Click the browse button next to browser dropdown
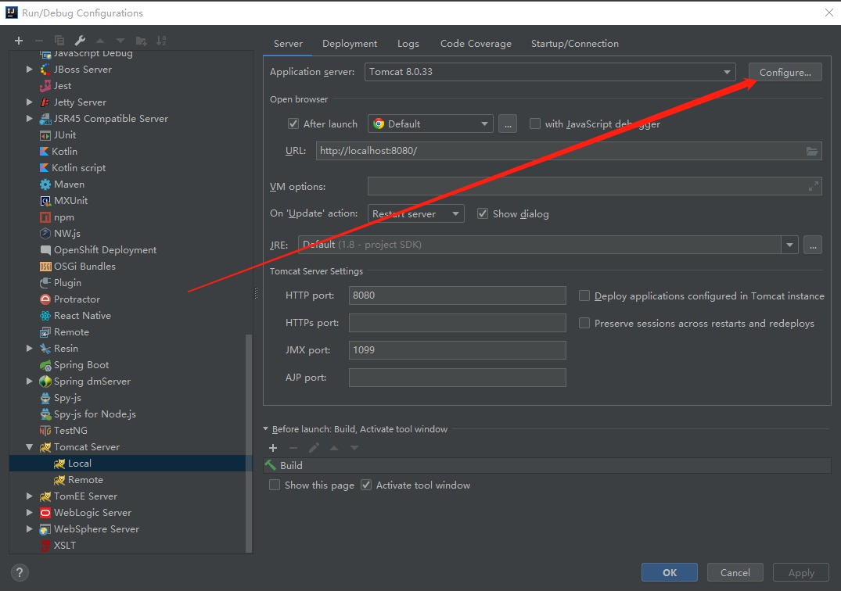This screenshot has height=591, width=841. tap(508, 124)
